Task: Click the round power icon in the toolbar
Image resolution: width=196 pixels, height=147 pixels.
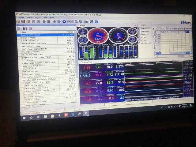Action: (x=59, y=22)
